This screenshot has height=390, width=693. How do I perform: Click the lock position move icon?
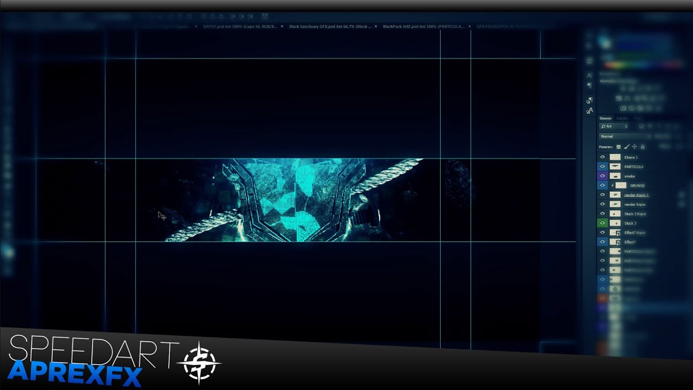(x=635, y=147)
